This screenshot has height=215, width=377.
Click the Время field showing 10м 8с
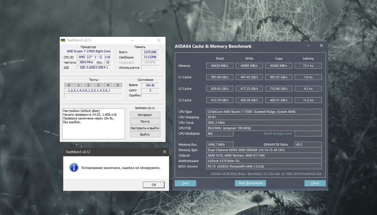tap(150, 85)
